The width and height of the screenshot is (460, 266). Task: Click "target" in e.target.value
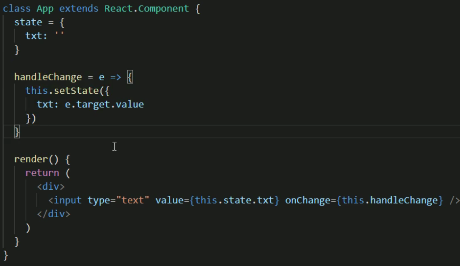coord(93,104)
